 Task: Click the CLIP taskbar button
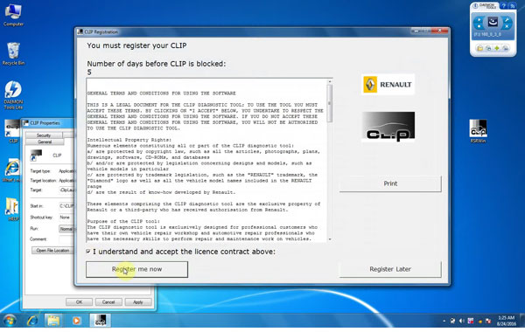101,321
